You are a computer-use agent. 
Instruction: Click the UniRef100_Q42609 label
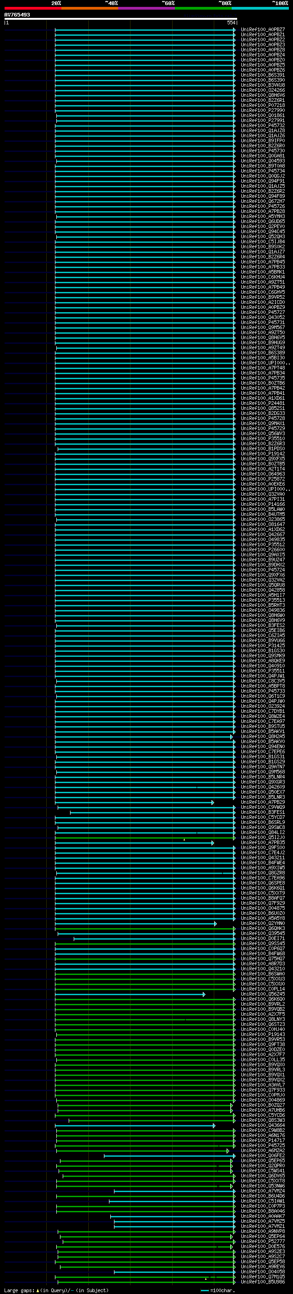pyautogui.click(x=263, y=787)
